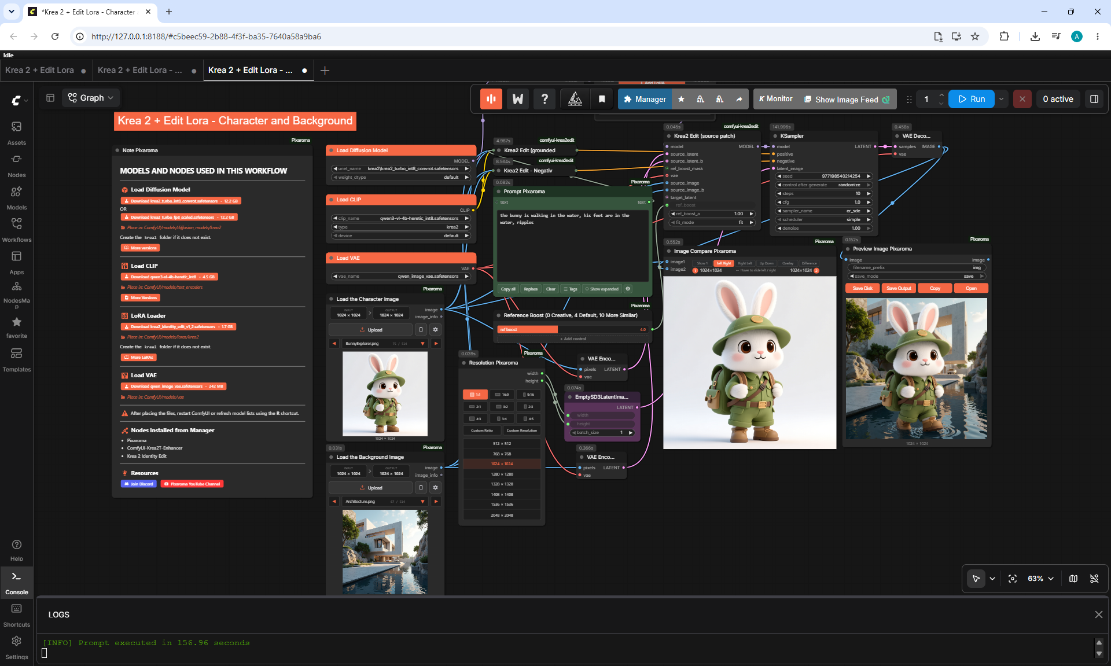Click Copy all in Prompt Pixaroma

pos(508,289)
